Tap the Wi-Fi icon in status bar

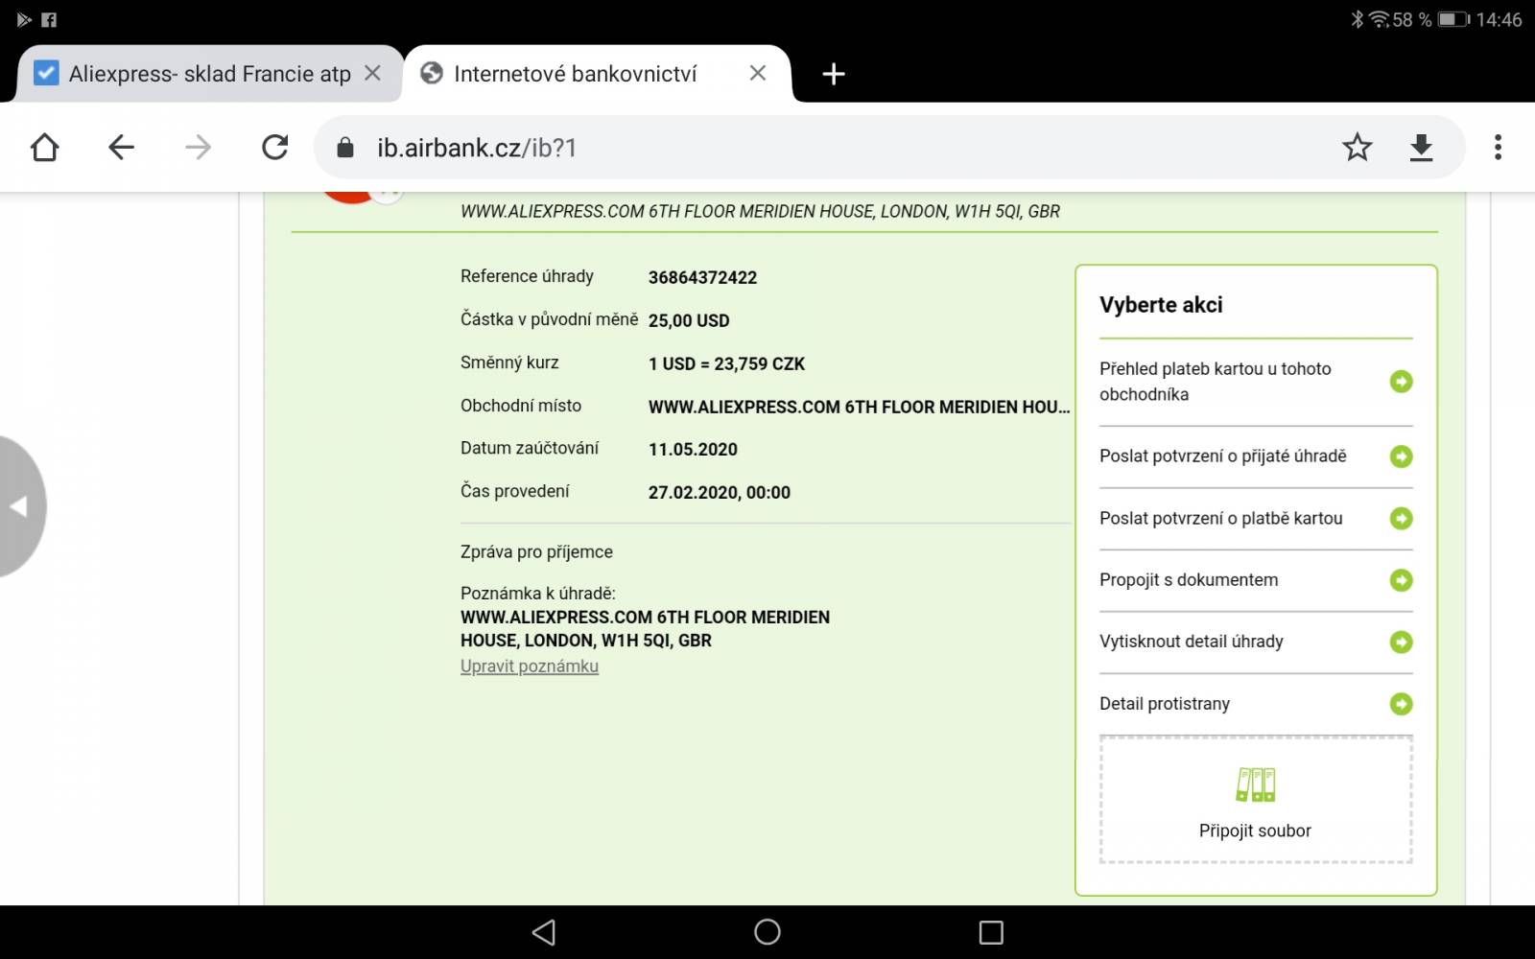pos(1379,19)
